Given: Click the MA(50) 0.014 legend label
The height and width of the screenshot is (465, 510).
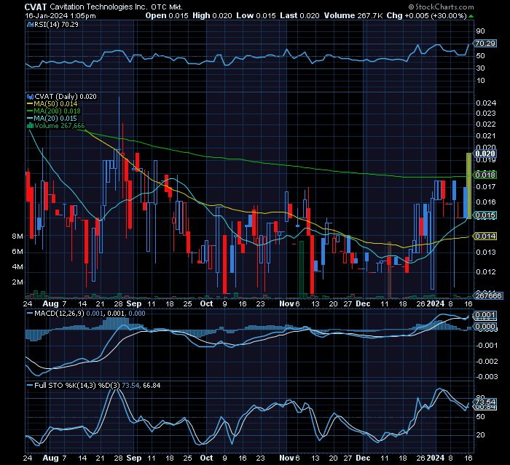Looking at the screenshot, I should [x=55, y=104].
